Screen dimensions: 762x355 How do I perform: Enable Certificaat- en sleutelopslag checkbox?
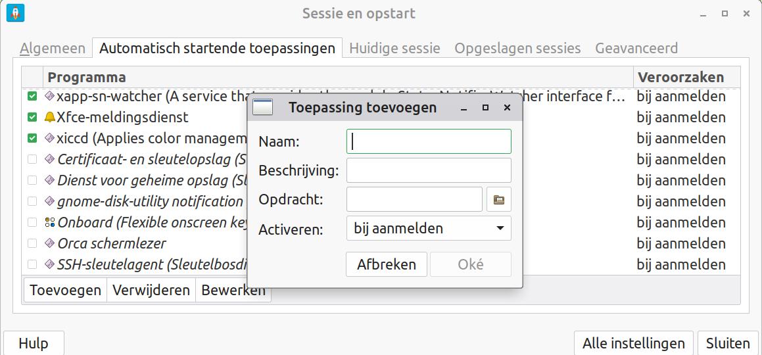click(x=32, y=159)
